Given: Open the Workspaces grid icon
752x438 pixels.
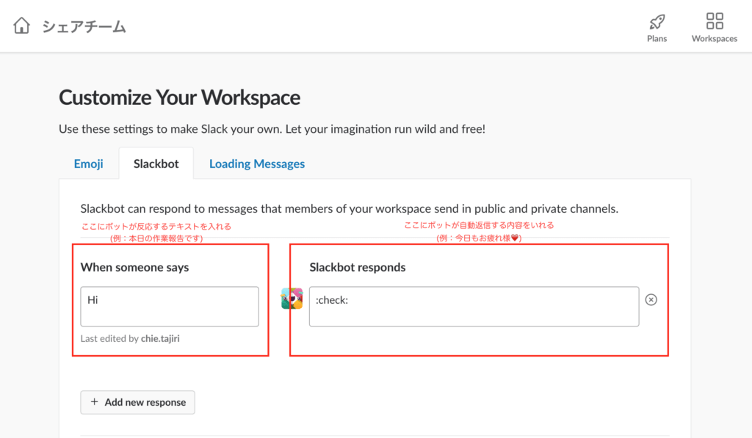Looking at the screenshot, I should click(714, 21).
